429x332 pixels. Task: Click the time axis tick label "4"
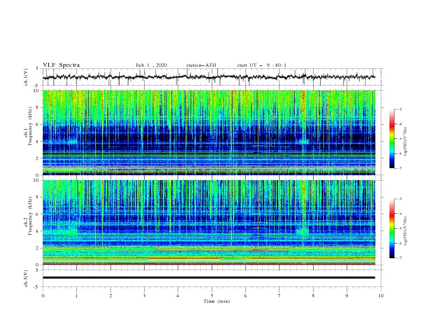point(178,296)
